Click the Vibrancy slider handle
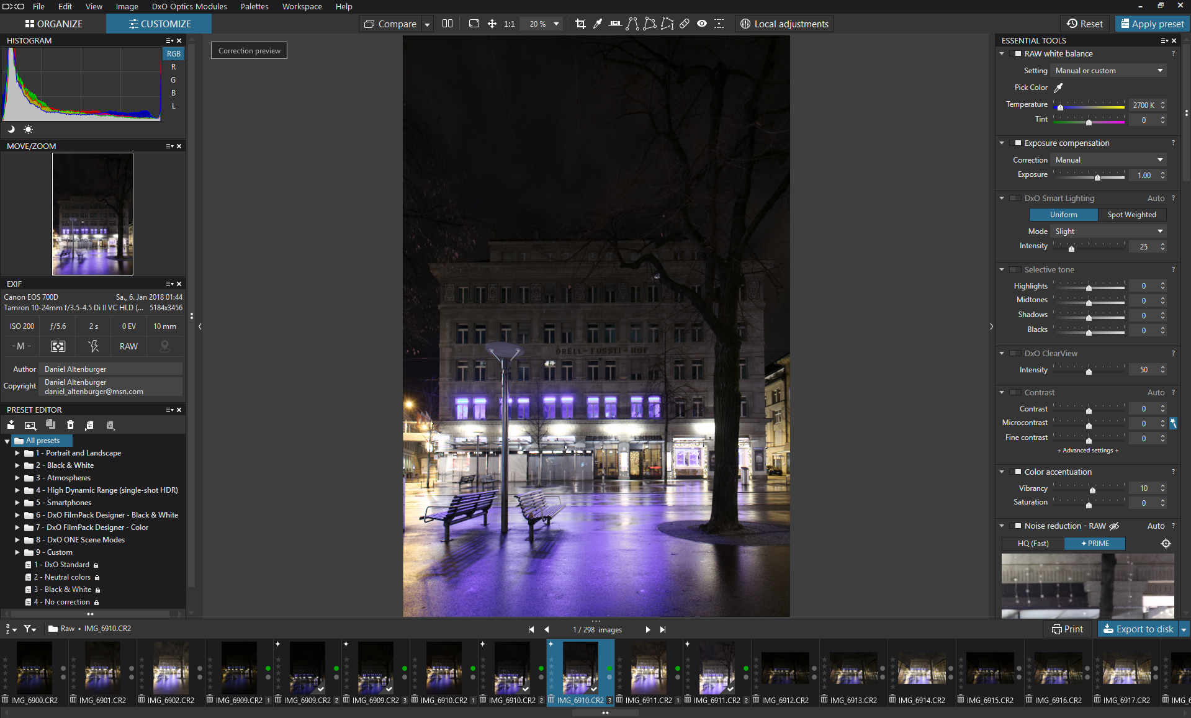 [1092, 490]
